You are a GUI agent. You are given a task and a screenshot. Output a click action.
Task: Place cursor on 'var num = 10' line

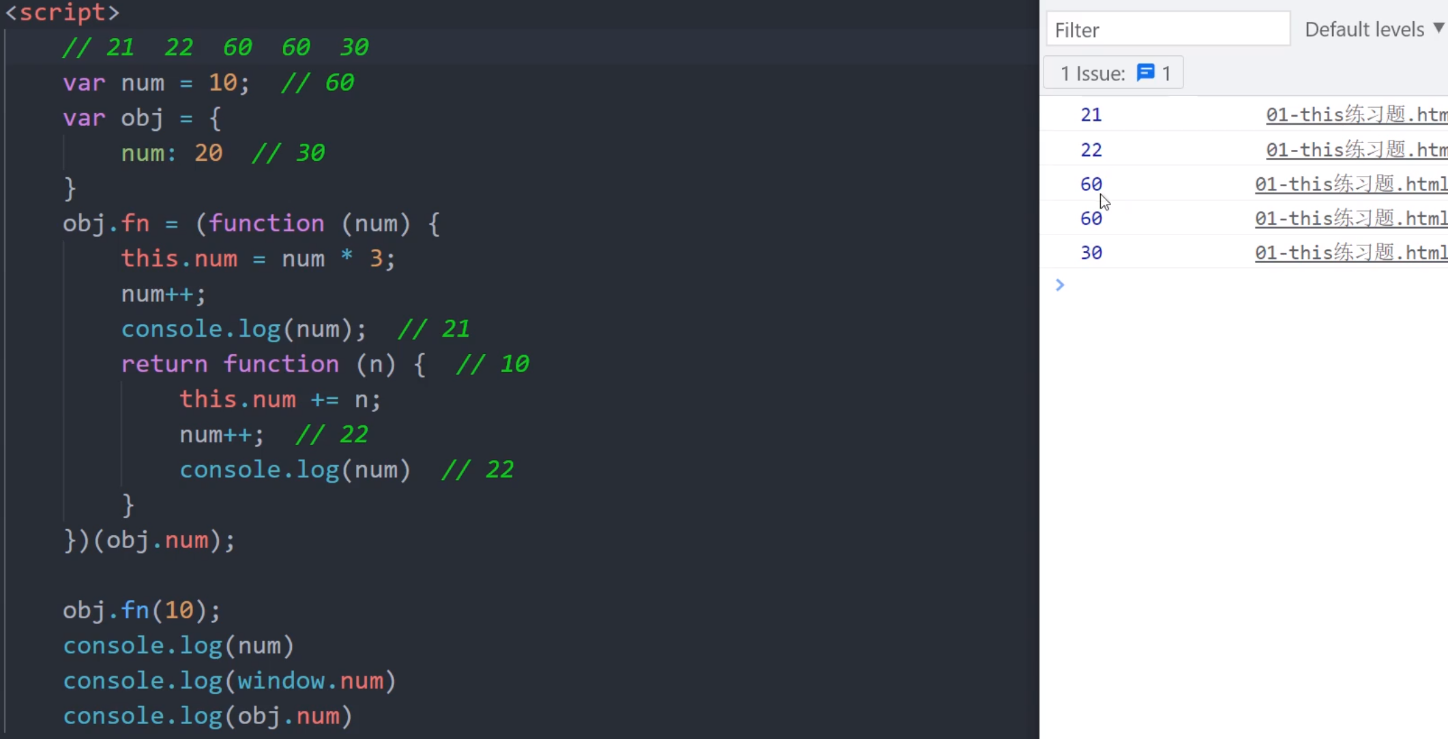(156, 83)
